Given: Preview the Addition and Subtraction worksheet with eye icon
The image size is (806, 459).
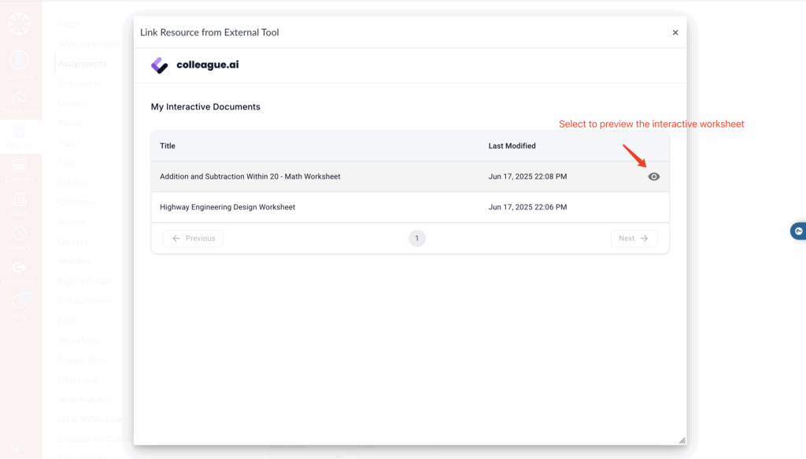Looking at the screenshot, I should point(653,177).
